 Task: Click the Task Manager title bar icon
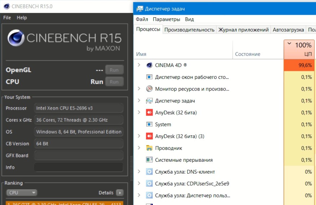click(140, 9)
